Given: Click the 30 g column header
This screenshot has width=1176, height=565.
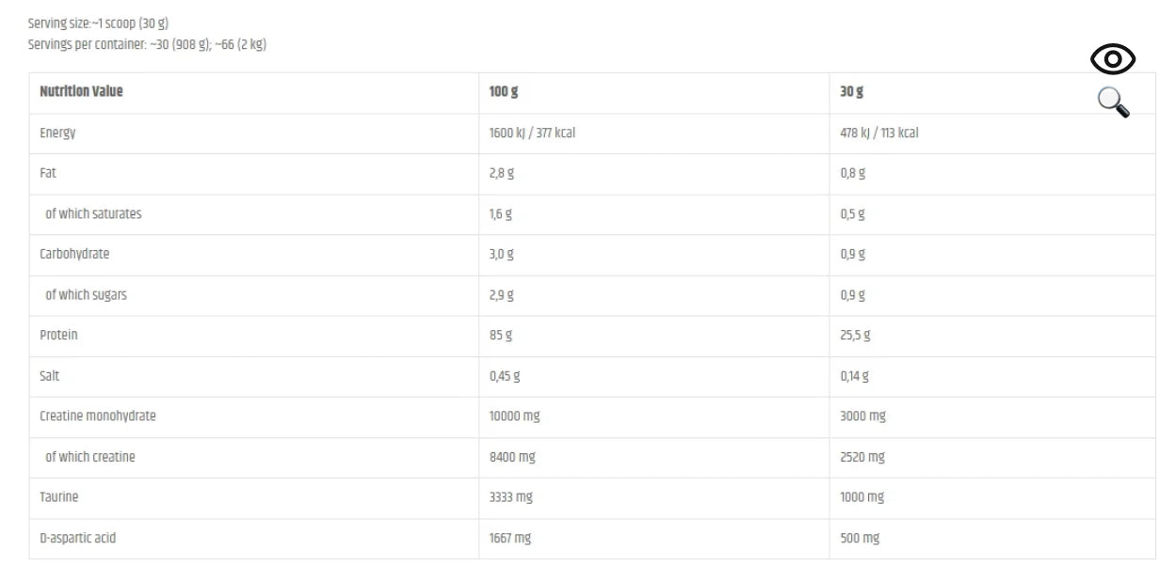Looking at the screenshot, I should tap(851, 92).
